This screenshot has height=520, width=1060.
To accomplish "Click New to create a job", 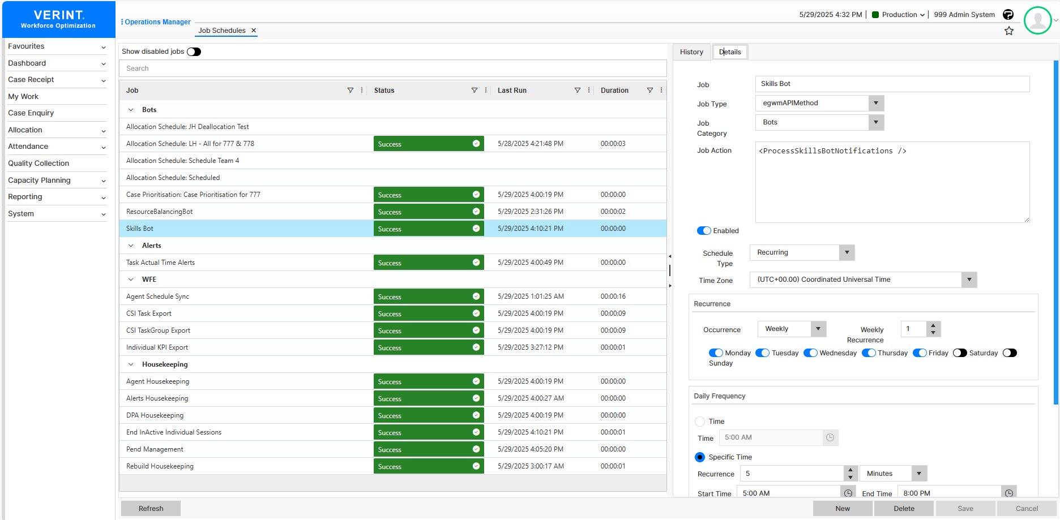I will click(843, 508).
